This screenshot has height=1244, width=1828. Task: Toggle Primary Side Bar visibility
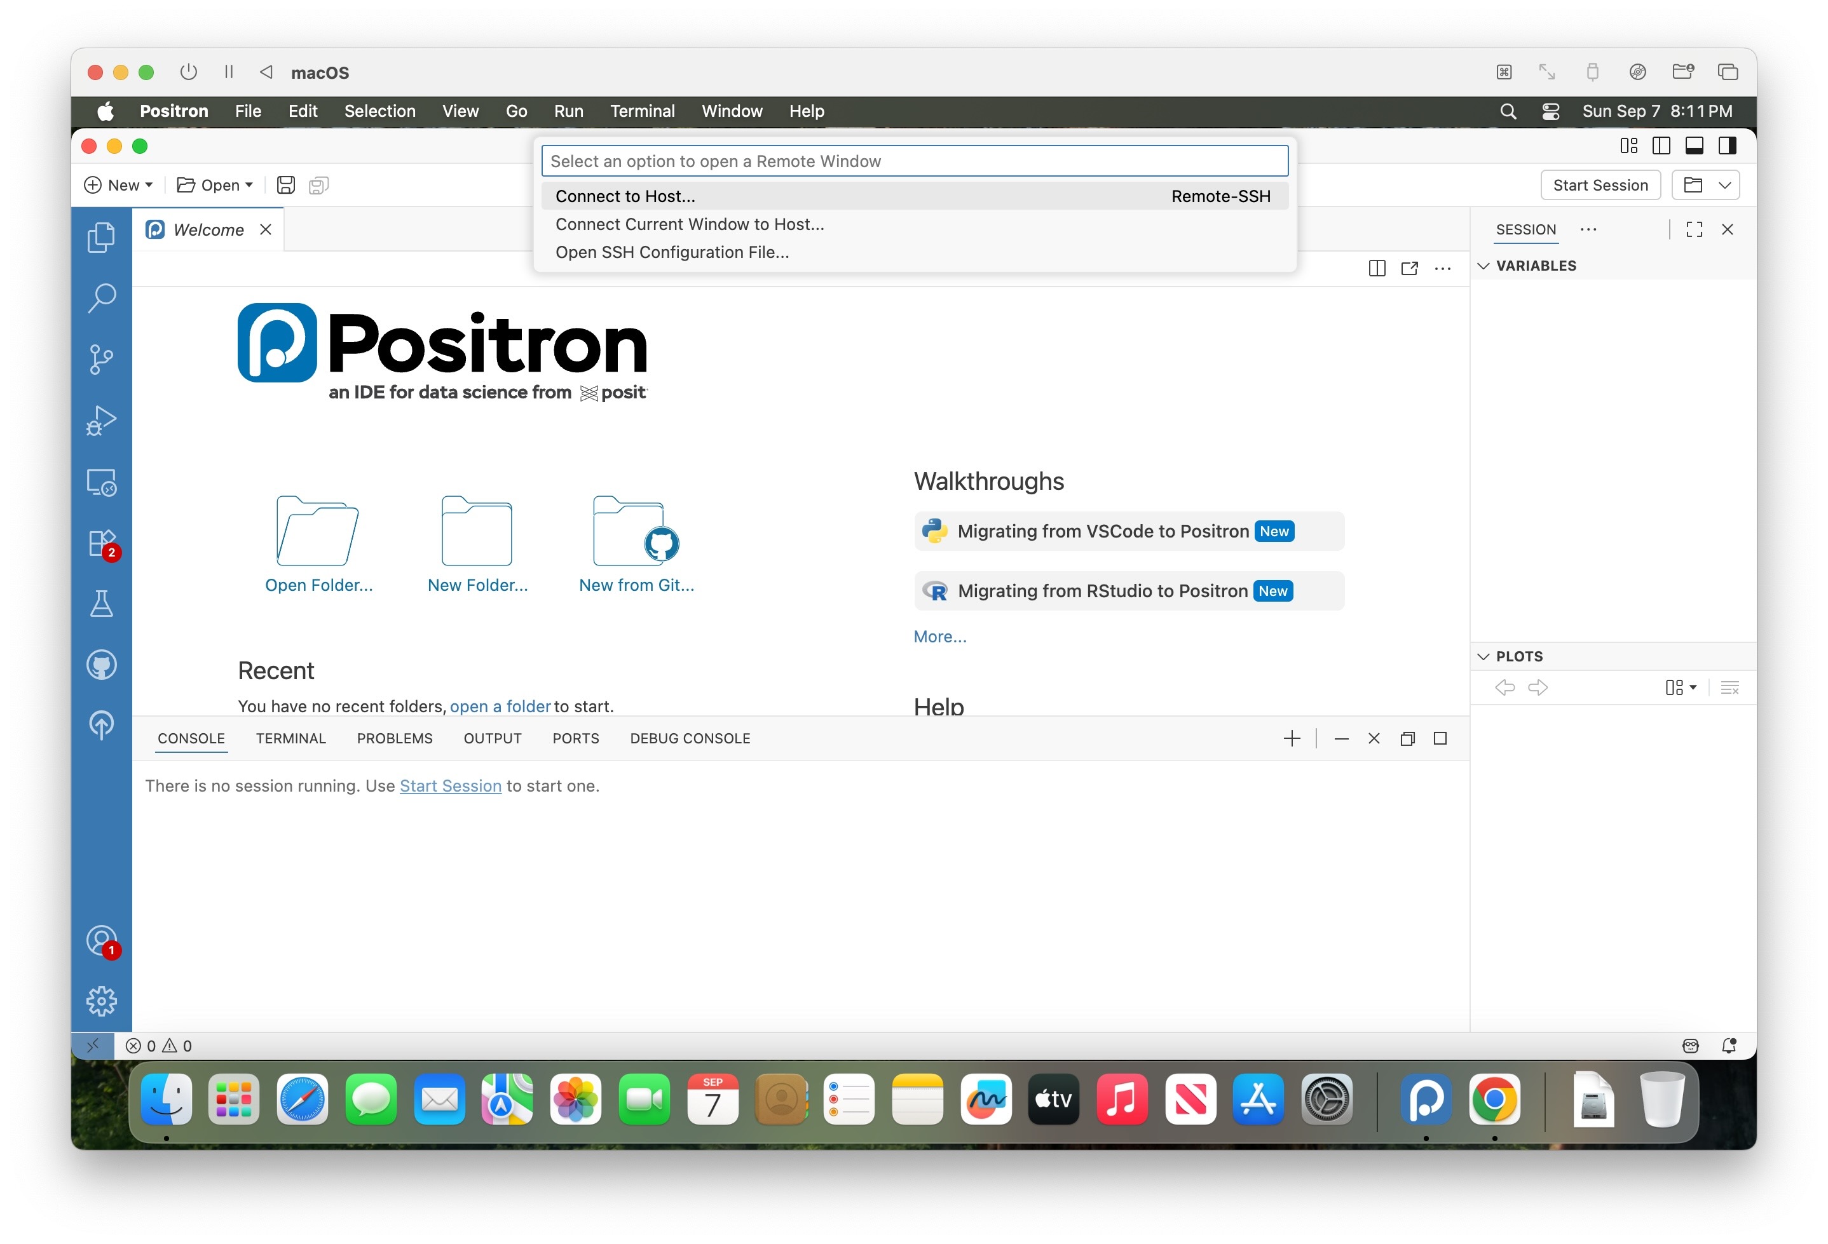(1661, 145)
